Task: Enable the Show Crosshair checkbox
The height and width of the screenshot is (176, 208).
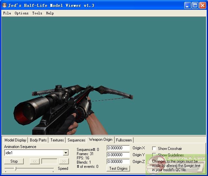Action: pos(154,149)
